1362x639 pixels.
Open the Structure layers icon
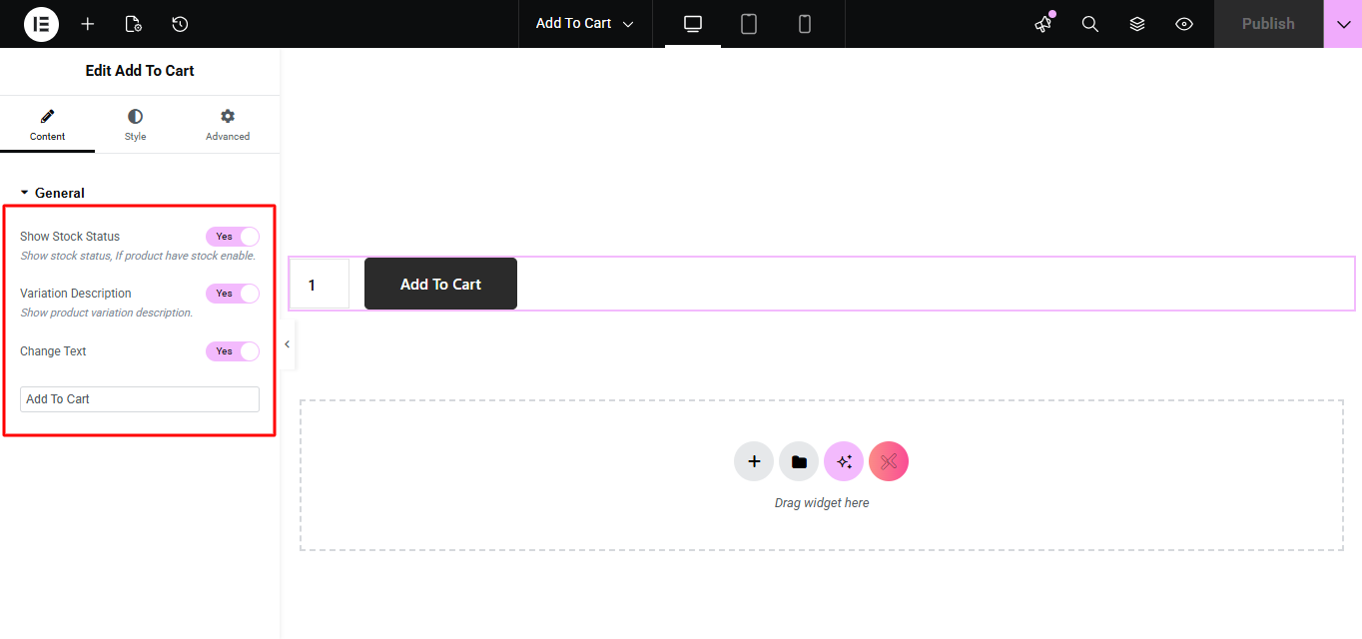(x=1137, y=24)
